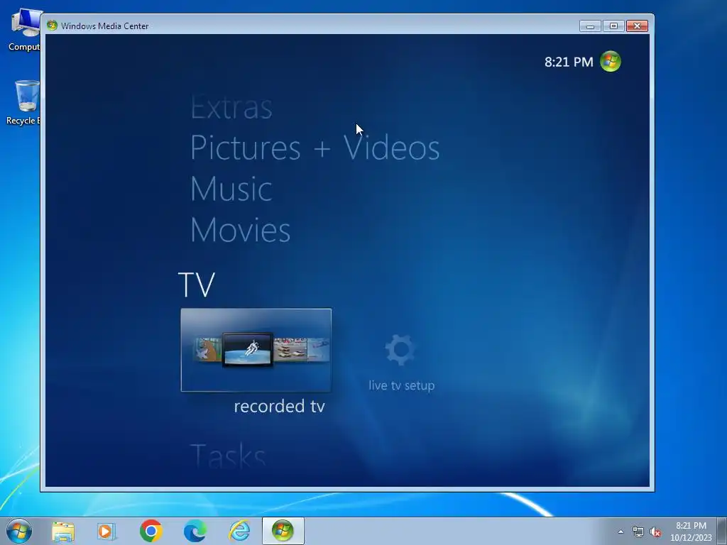Click the live tv setup label

click(402, 385)
